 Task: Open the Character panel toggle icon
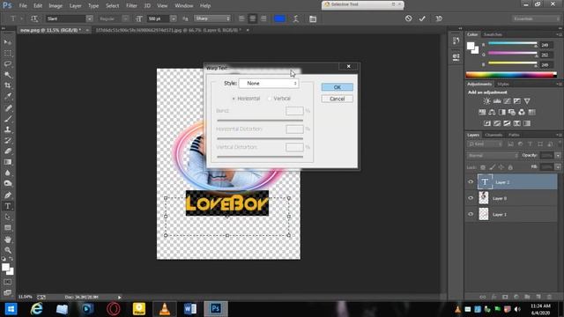[313, 18]
